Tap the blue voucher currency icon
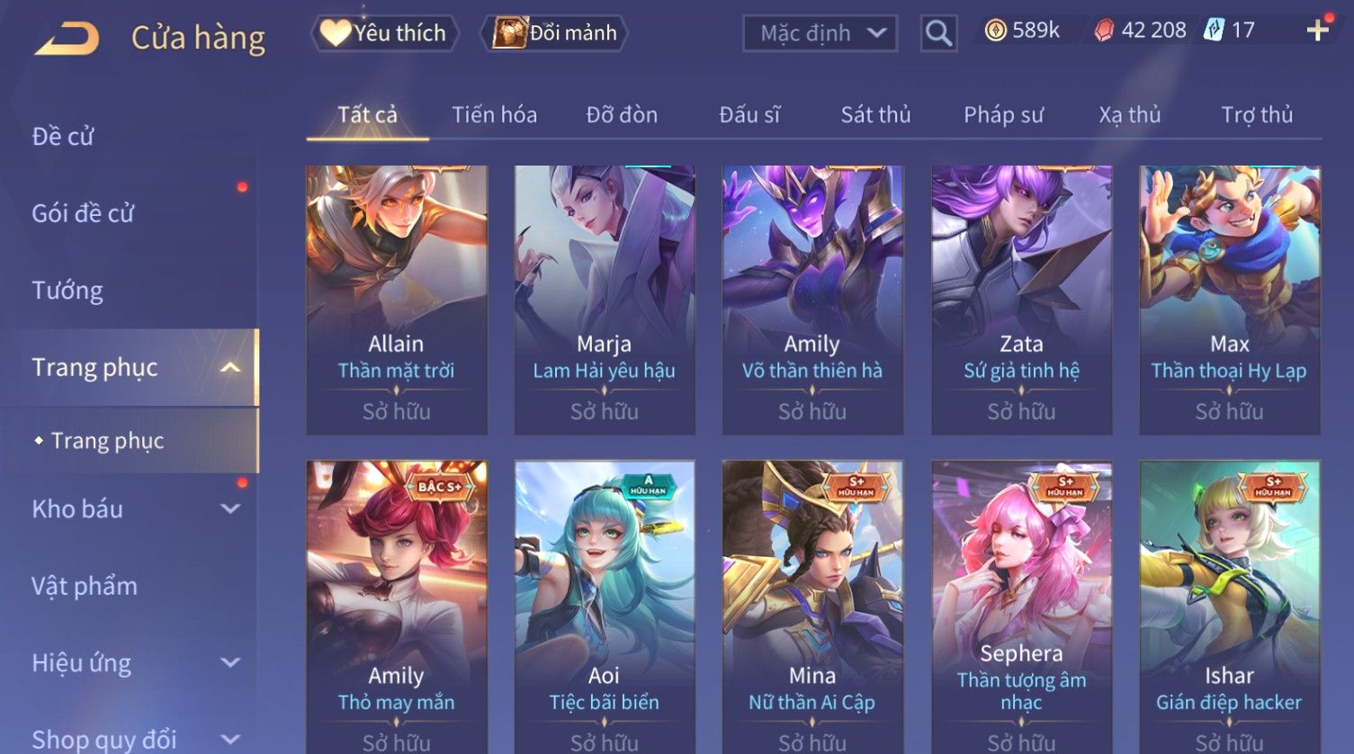This screenshot has width=1354, height=754. tap(1214, 31)
